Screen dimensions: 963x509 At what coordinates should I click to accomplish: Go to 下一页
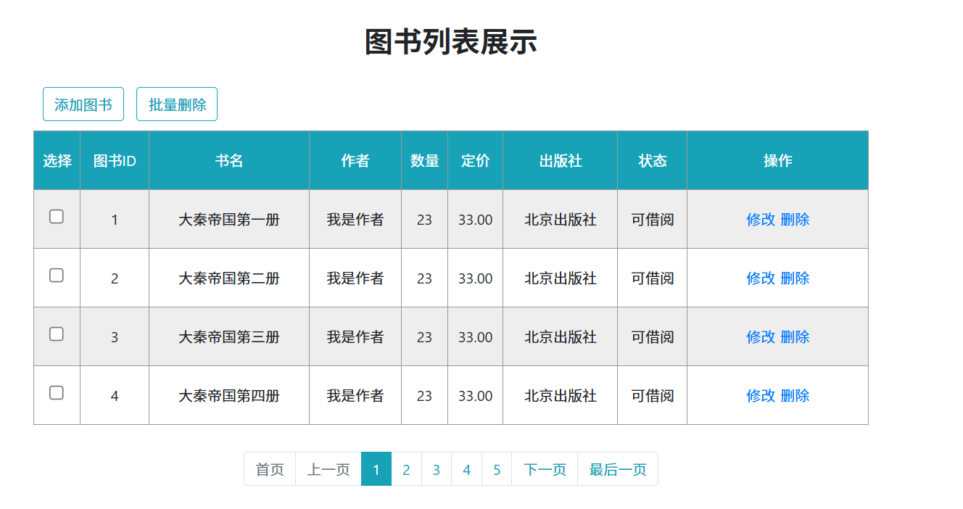tap(545, 469)
